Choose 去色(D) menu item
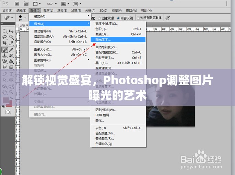 click(x=118, y=128)
